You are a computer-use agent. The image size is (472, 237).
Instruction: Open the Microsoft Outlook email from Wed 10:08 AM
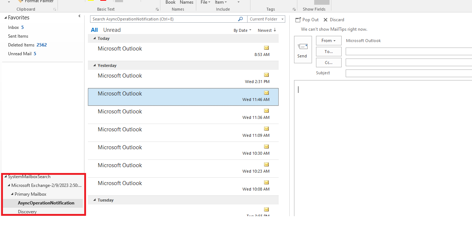click(x=183, y=187)
